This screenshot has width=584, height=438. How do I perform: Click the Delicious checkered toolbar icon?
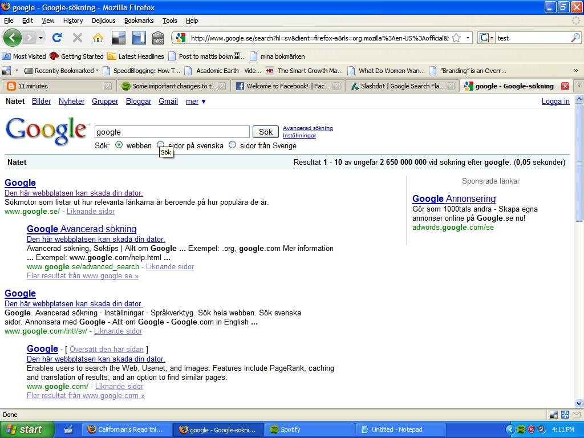click(119, 38)
